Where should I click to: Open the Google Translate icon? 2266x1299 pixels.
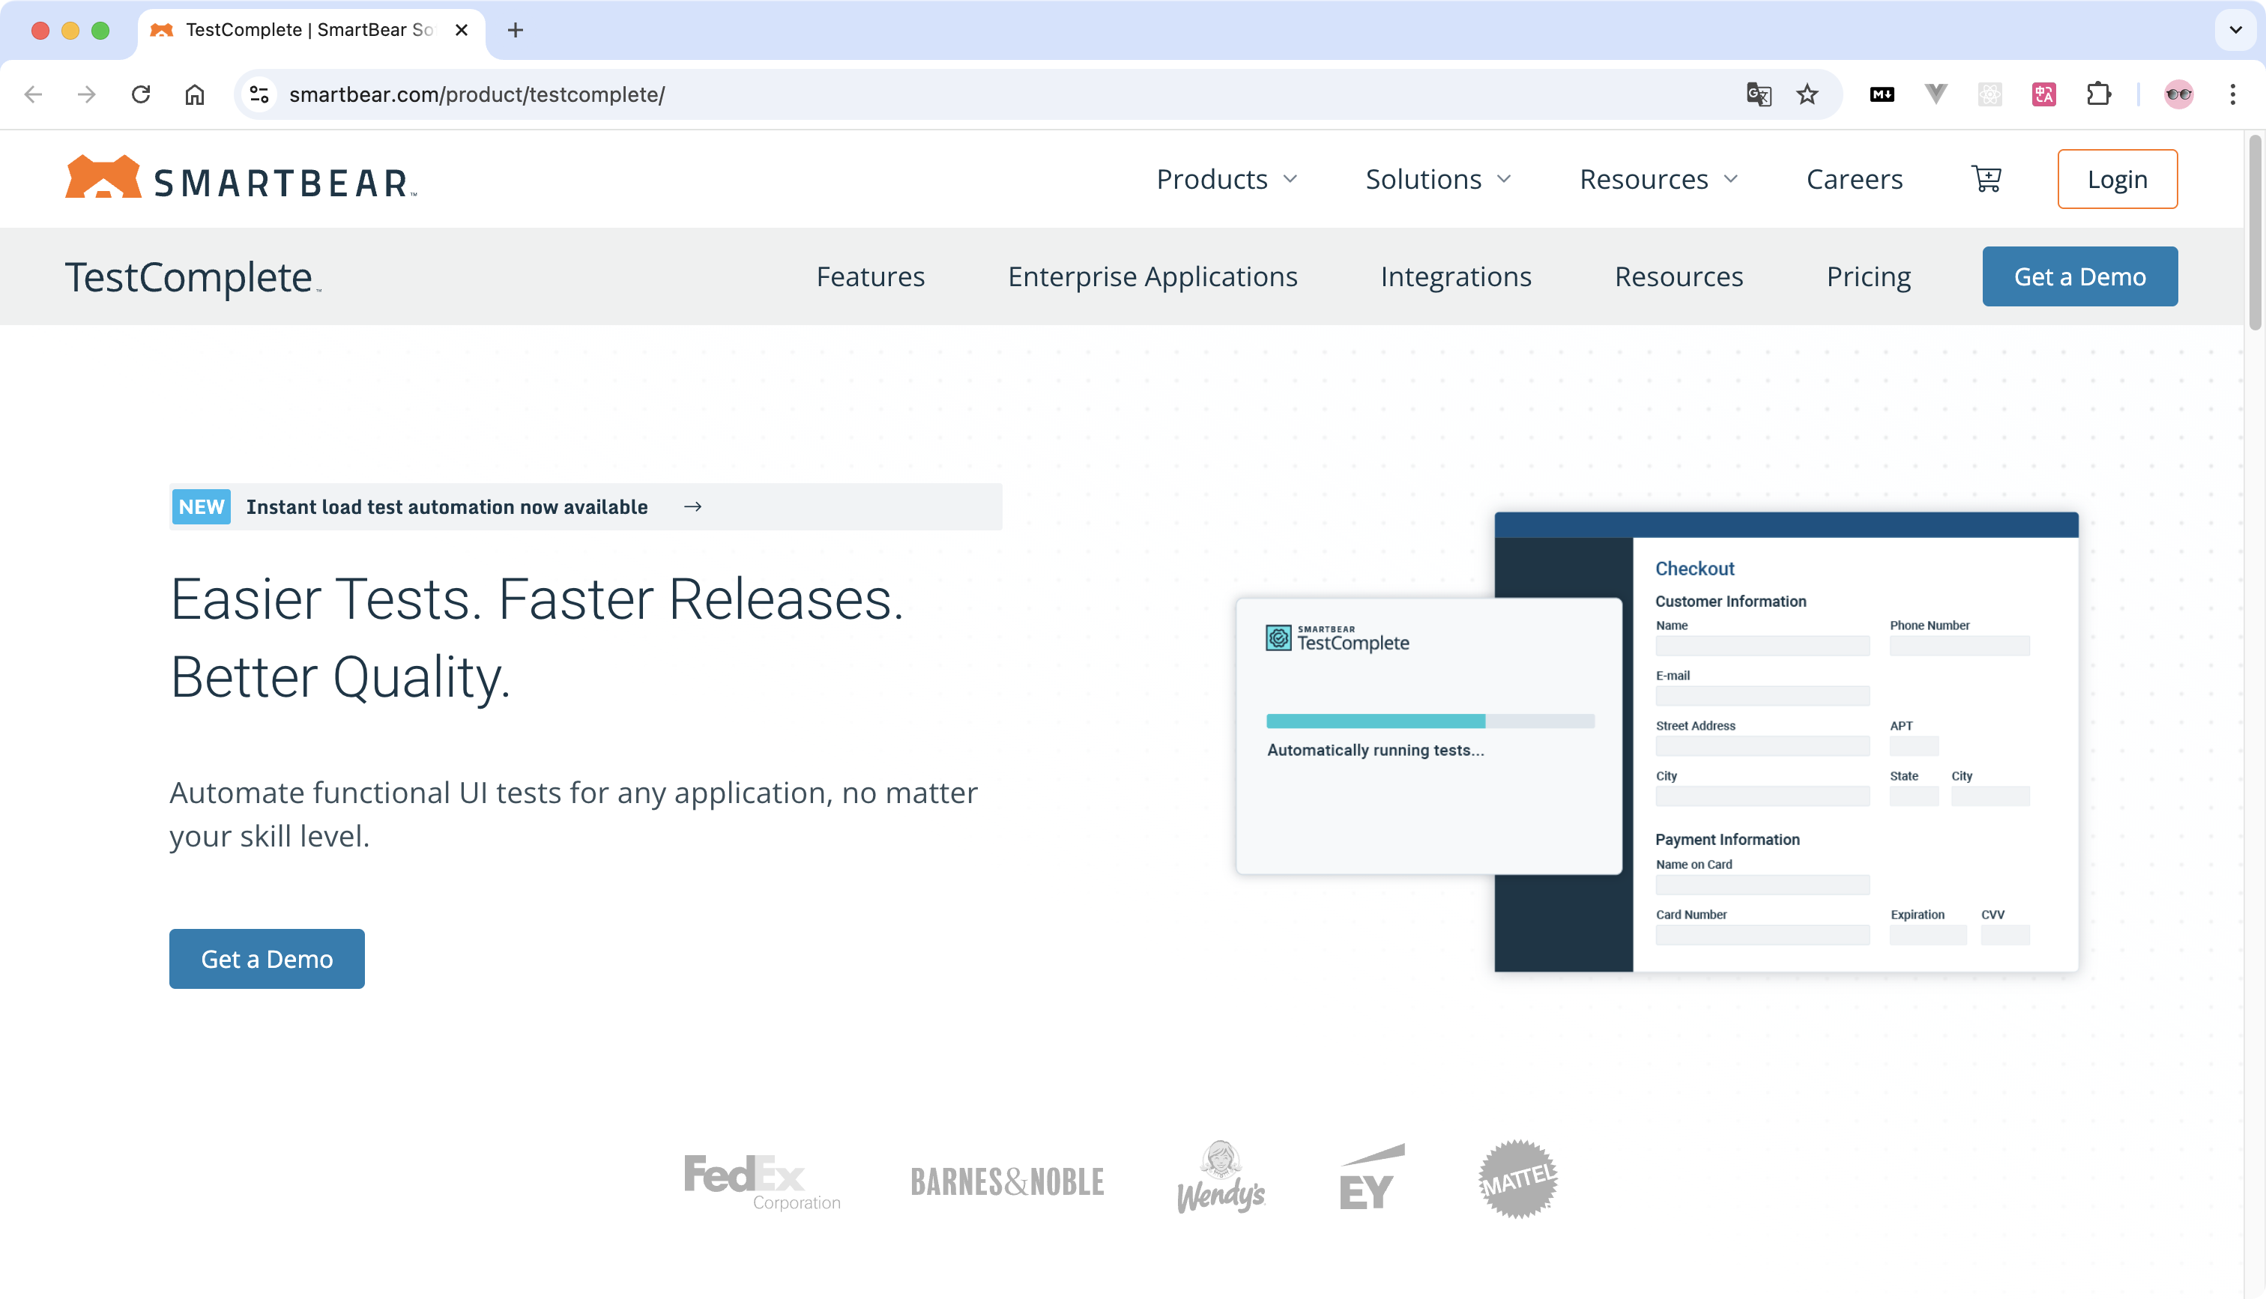click(1759, 94)
